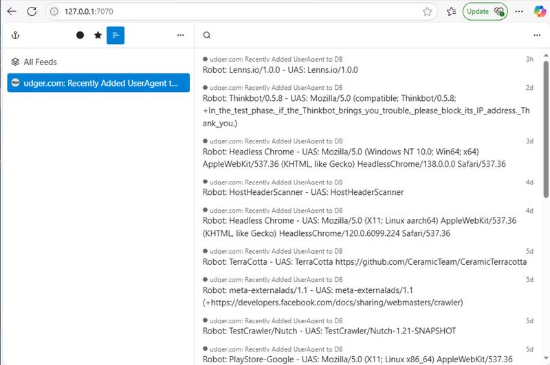Open the item list three-dot menu
550x365 pixels.
pyautogui.click(x=537, y=35)
